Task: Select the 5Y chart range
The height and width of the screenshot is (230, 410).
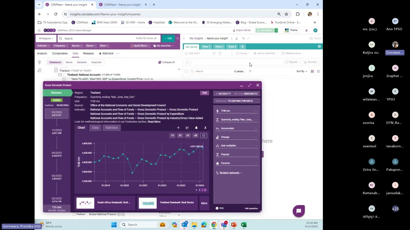Action: point(188,135)
